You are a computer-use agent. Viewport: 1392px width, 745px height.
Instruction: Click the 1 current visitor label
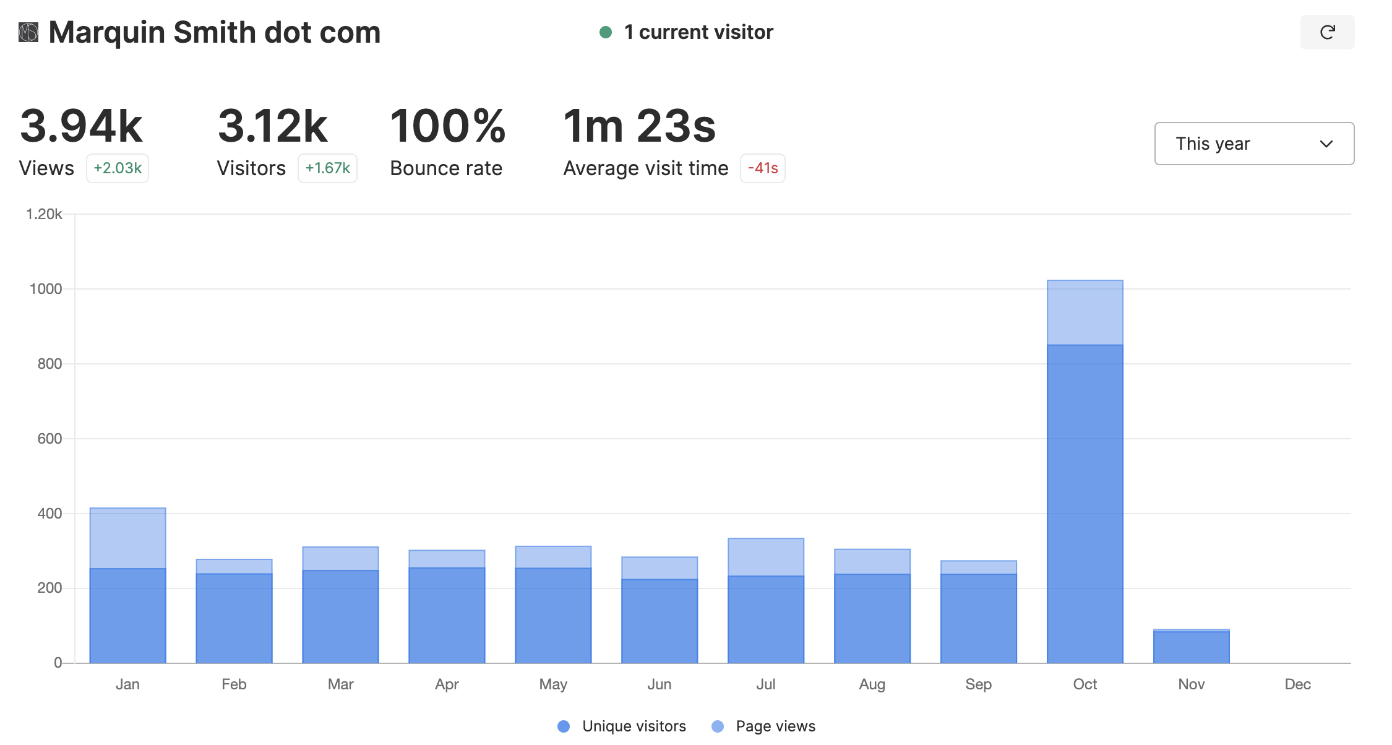[x=698, y=32]
